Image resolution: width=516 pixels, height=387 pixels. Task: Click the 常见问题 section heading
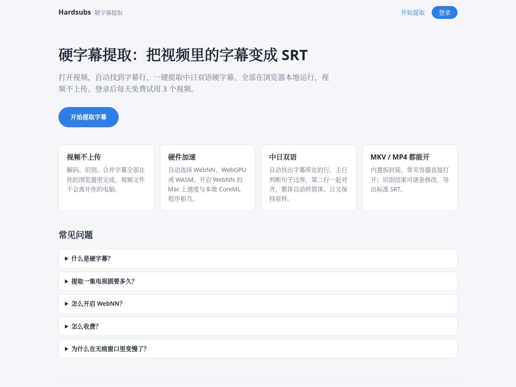tap(76, 235)
